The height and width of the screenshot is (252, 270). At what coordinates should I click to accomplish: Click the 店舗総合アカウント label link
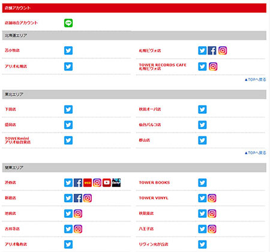point(21,23)
